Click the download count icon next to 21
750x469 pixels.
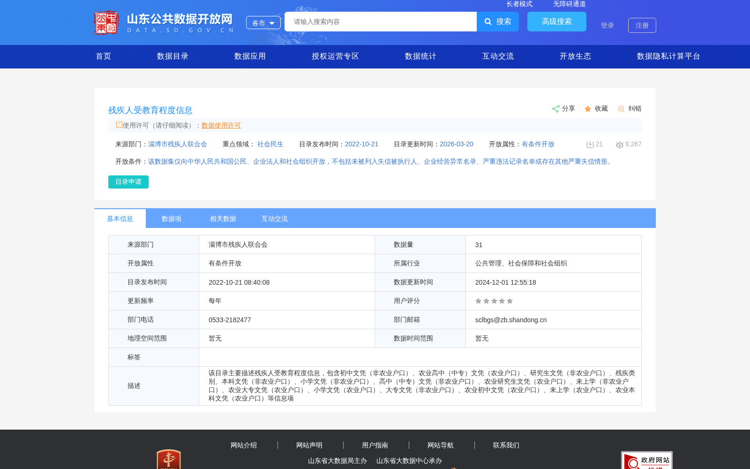tap(590, 144)
